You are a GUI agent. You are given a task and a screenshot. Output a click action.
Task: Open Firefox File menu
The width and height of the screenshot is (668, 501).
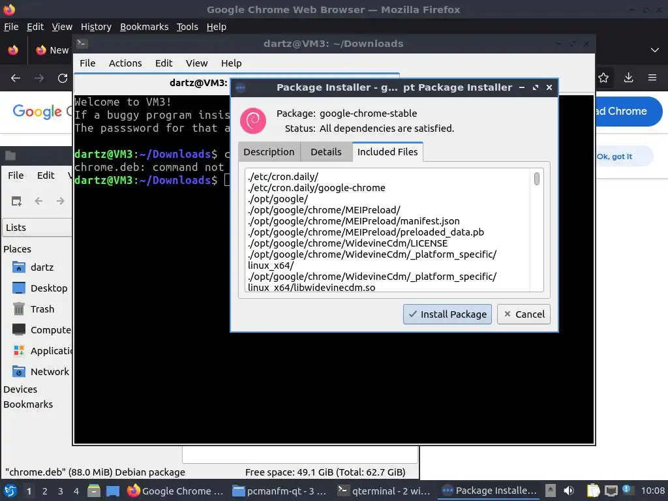(11, 27)
